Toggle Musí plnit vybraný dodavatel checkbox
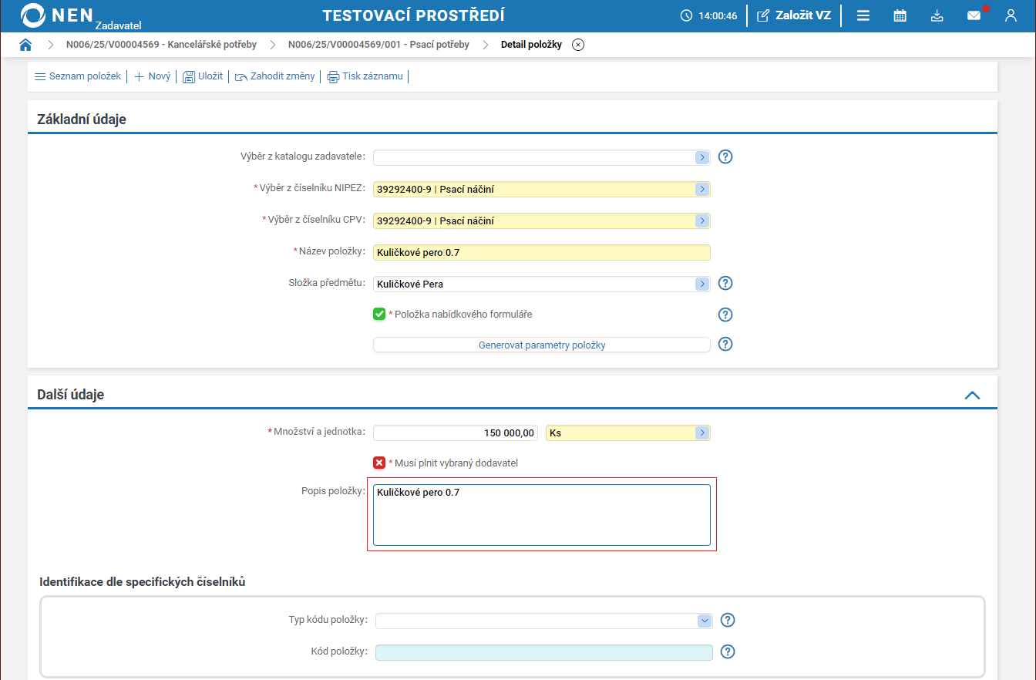 [x=379, y=463]
